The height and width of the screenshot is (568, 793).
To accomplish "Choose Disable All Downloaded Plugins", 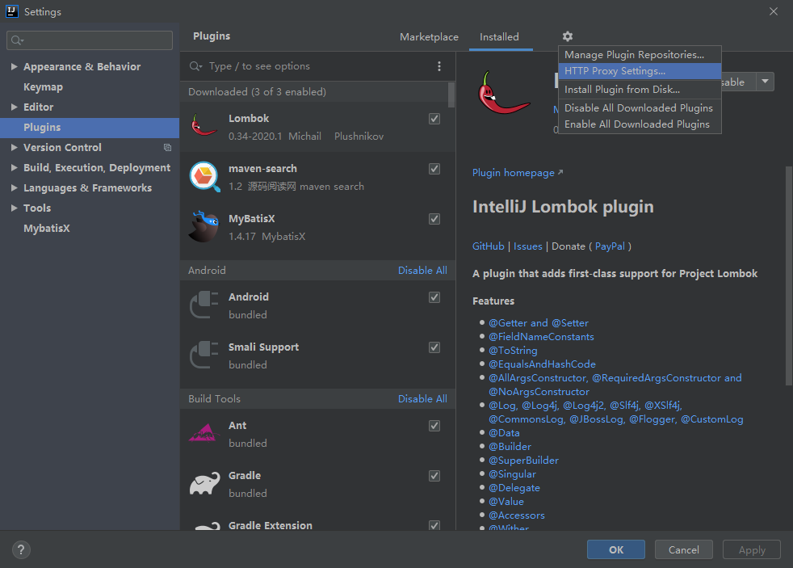I will tap(640, 107).
